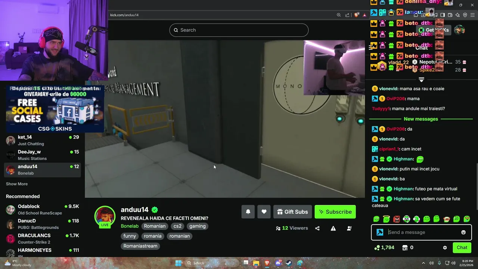Open the Bonelab category link
The image size is (478, 269).
(x=130, y=226)
